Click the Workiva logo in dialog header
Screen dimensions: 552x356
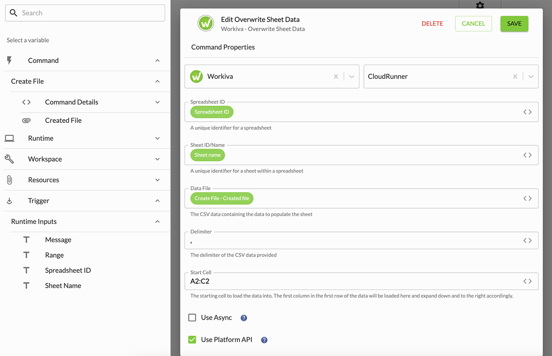[x=206, y=23]
